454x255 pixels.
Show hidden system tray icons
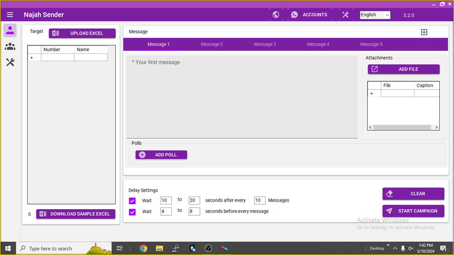pos(395,248)
